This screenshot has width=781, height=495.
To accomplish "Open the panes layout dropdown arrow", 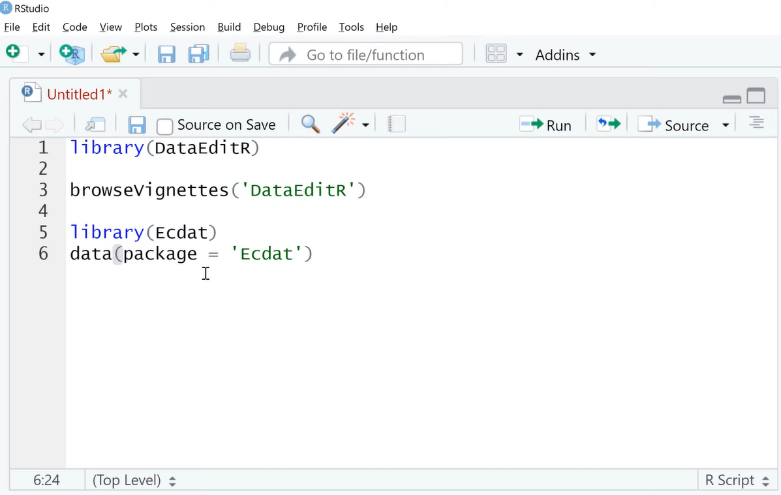I will (519, 54).
